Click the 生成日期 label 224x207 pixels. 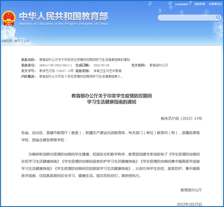[83, 65]
